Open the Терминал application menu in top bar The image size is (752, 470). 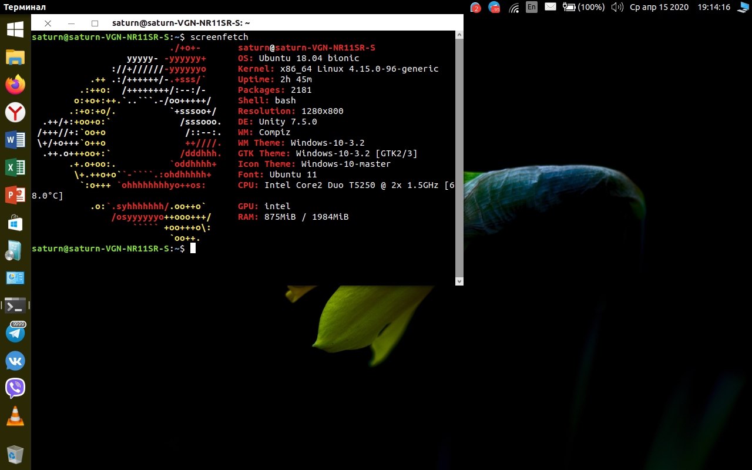pos(25,7)
